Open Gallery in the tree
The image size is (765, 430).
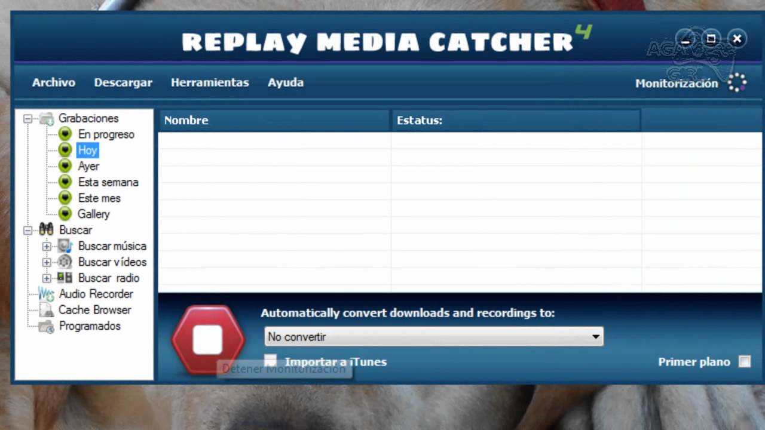click(94, 214)
